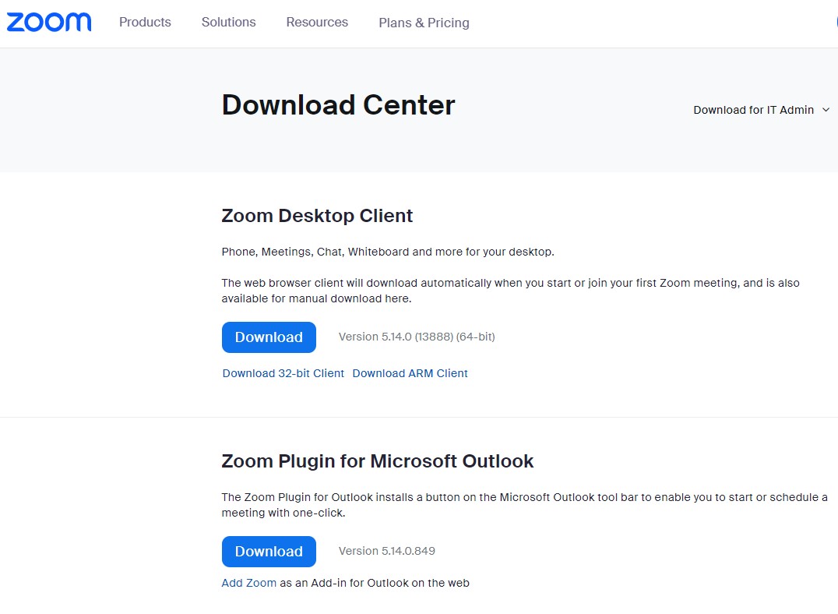Go to Plans & Pricing
Screen dimensions: 838x614
point(424,23)
